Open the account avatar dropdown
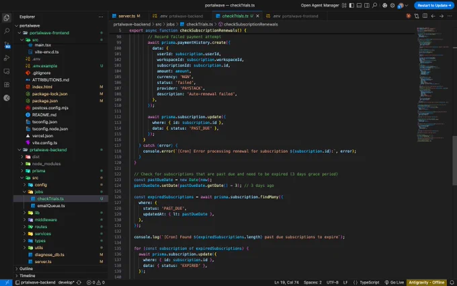 click(403, 5)
